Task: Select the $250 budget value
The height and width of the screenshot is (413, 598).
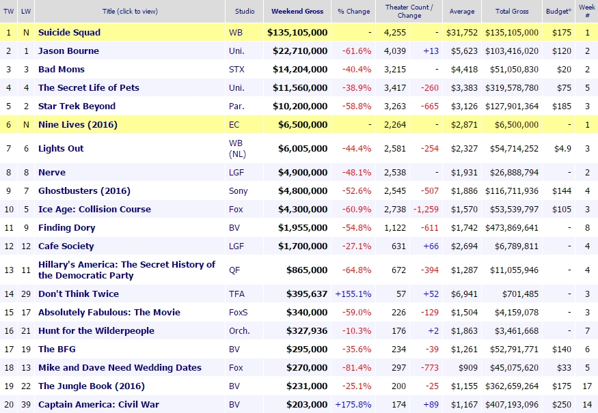Action: (561, 404)
